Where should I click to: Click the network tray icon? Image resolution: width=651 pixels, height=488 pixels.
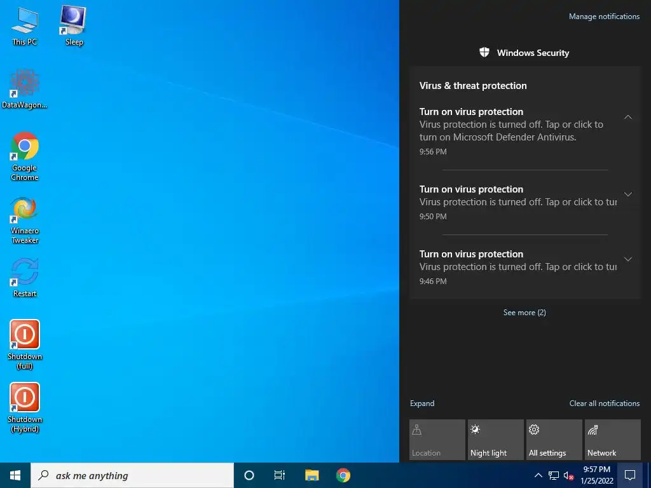pos(554,475)
